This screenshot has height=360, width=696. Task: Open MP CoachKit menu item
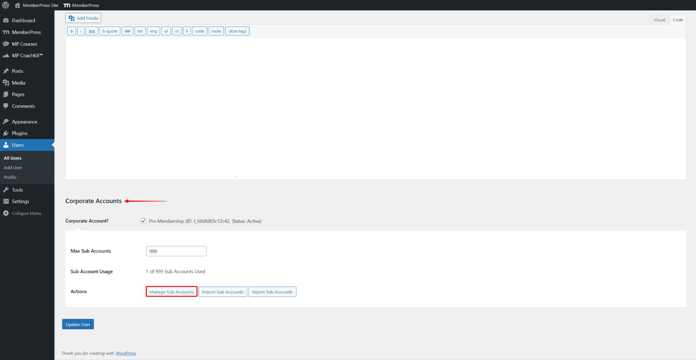(x=27, y=56)
